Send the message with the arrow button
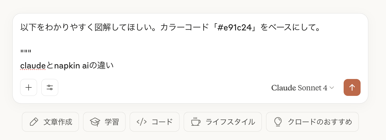The height and width of the screenshot is (140, 386). pyautogui.click(x=352, y=87)
